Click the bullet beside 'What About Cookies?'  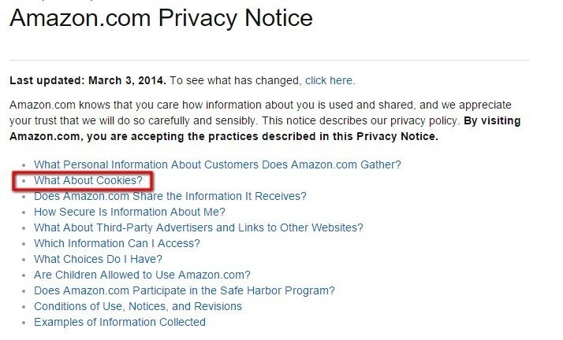(24, 181)
